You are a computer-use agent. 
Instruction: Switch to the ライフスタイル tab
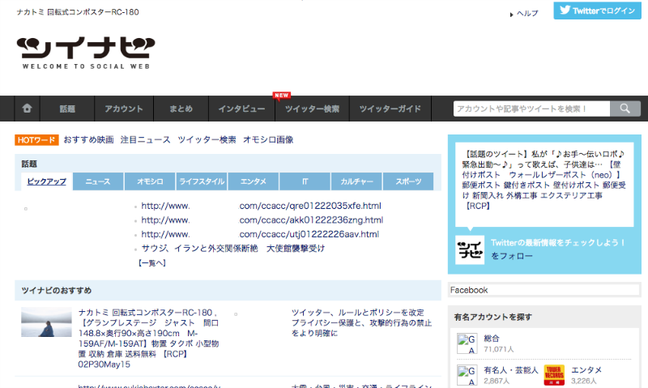[x=202, y=181]
